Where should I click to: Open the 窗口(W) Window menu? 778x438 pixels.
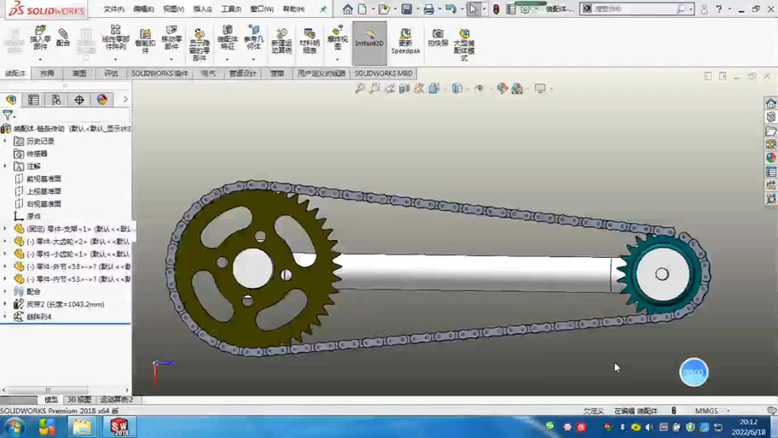click(262, 9)
